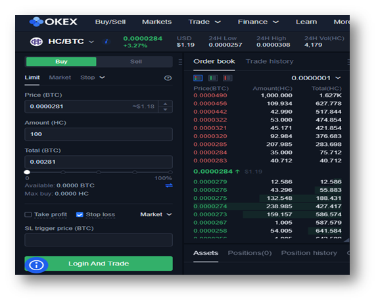Select the ask price 0.0000285
This screenshot has height=303, width=378.
[x=210, y=145]
